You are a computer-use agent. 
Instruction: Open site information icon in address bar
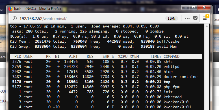click(x=15, y=18)
